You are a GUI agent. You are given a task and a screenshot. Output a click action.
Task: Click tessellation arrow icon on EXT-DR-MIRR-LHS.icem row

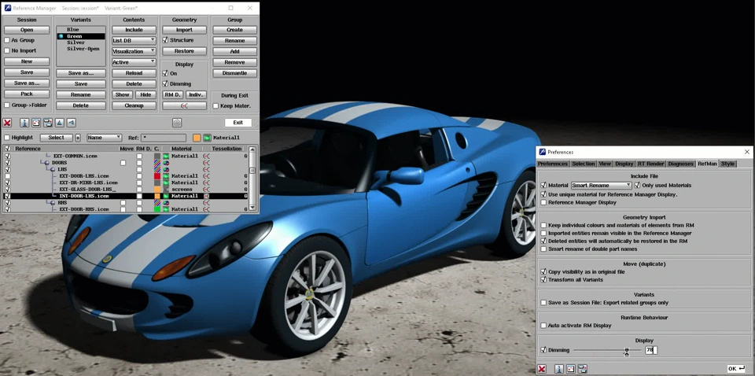tap(206, 183)
